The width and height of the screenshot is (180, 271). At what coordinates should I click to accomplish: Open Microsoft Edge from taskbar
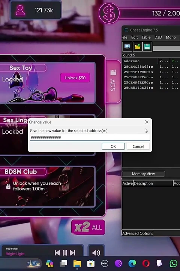pyautogui.click(x=132, y=263)
